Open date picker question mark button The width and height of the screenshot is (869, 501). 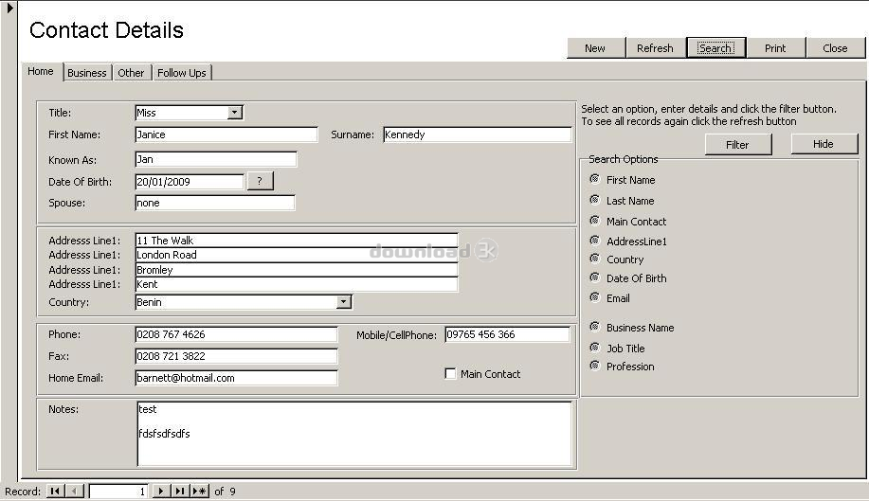pyautogui.click(x=260, y=182)
